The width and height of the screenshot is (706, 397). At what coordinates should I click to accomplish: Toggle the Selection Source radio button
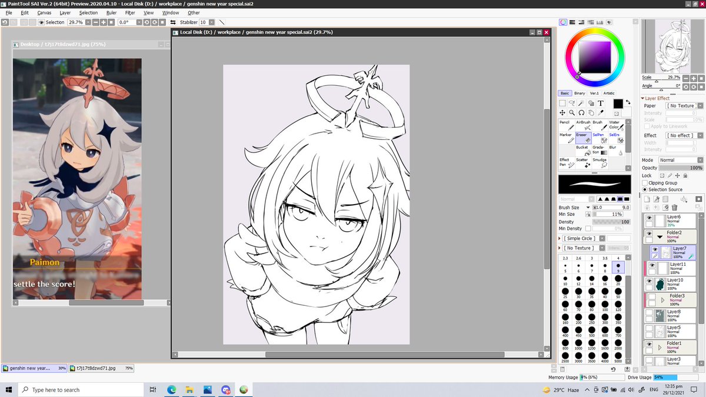tap(645, 189)
